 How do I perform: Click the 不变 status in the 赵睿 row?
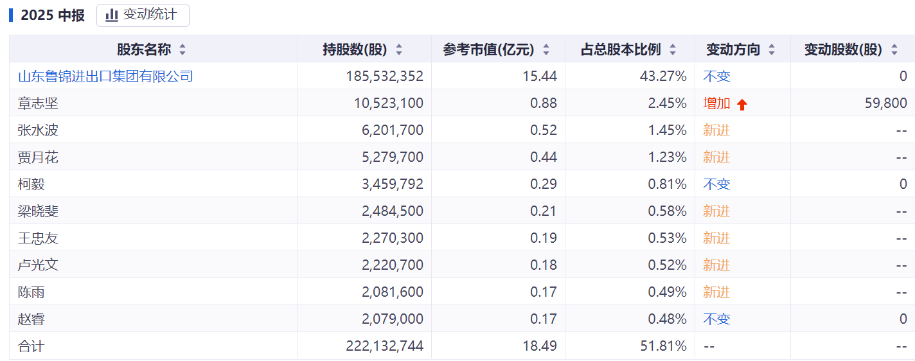[716, 319]
